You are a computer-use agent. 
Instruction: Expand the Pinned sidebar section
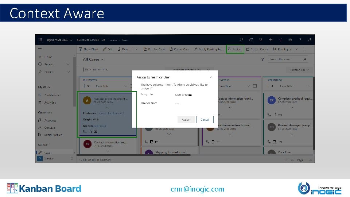pyautogui.click(x=68, y=72)
